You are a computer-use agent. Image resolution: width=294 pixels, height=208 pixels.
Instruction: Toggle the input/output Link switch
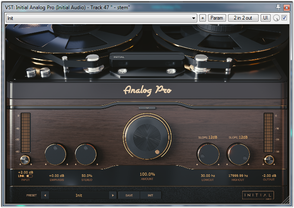tap(30, 176)
